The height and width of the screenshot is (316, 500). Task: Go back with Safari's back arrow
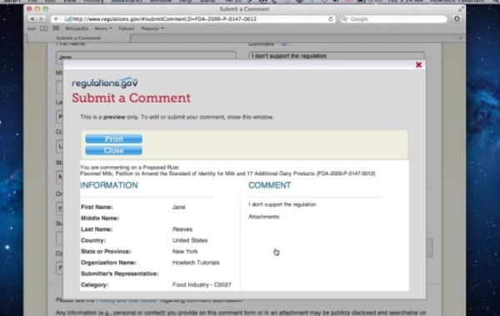[x=32, y=19]
